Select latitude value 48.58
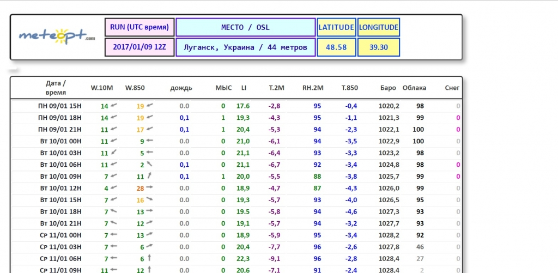The image size is (558, 273). pos(336,47)
